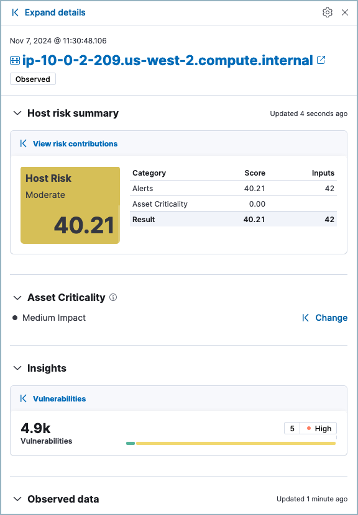Click the vulnerability severity distribution bar
Viewport: 358px width, 515px height.
(230, 443)
